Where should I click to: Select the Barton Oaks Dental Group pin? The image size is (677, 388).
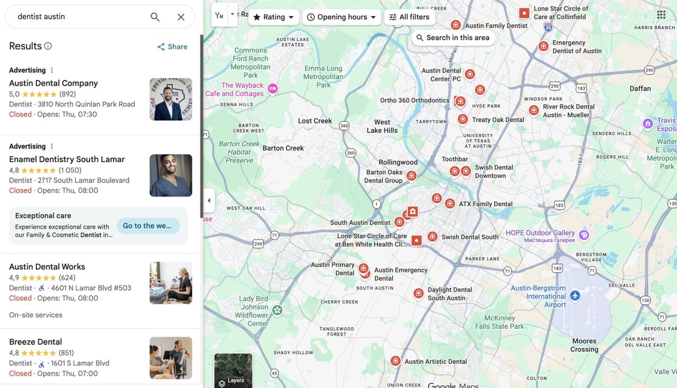coord(411,176)
